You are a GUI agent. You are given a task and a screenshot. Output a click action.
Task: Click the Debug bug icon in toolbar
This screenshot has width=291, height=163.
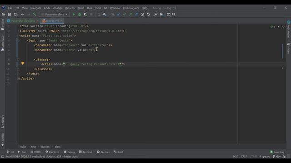pyautogui.click(x=80, y=14)
